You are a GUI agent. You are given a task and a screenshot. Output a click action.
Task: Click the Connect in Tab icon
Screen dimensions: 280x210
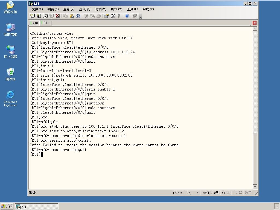coord(45,16)
